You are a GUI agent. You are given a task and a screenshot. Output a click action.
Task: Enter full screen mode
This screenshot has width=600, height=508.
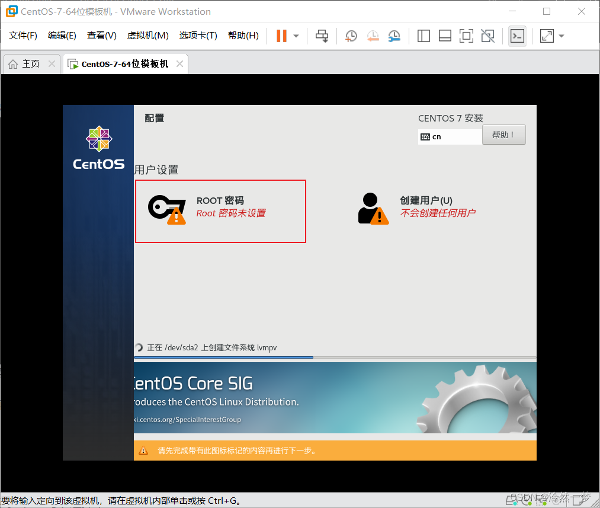pyautogui.click(x=466, y=36)
